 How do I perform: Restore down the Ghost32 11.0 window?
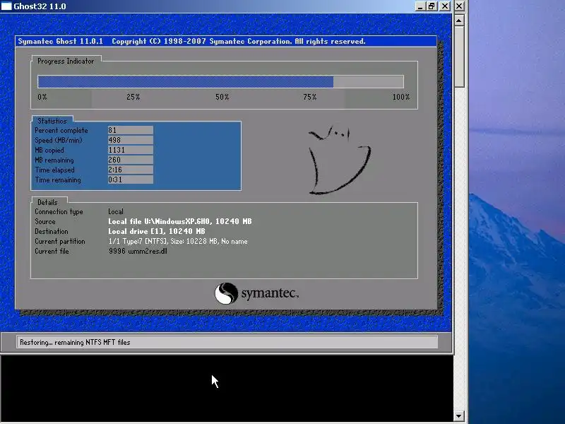pos(432,6)
